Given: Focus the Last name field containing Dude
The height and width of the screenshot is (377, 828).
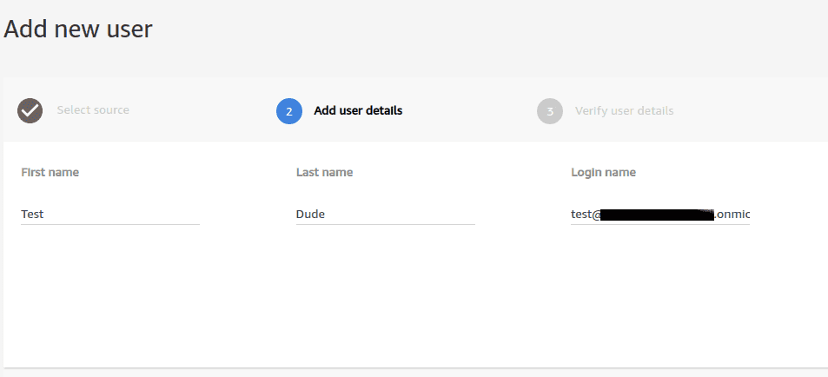Looking at the screenshot, I should coord(386,215).
